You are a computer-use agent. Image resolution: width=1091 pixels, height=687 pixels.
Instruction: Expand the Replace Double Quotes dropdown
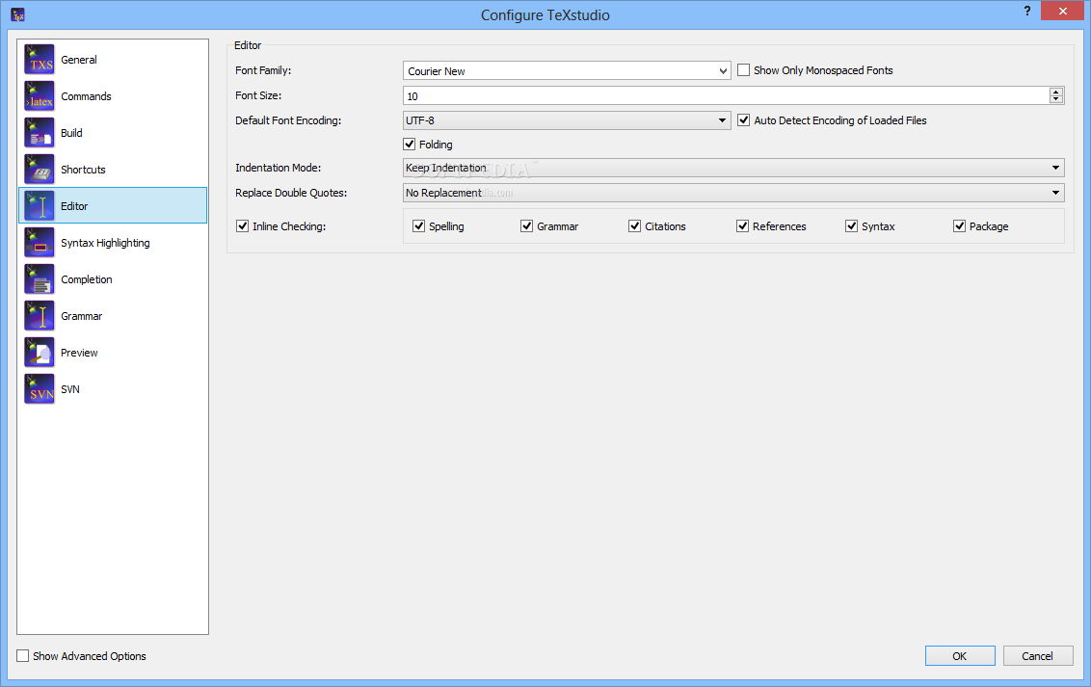733,193
